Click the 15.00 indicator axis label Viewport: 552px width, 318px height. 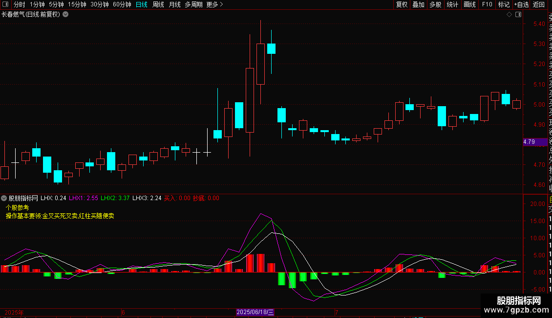pos(537,221)
